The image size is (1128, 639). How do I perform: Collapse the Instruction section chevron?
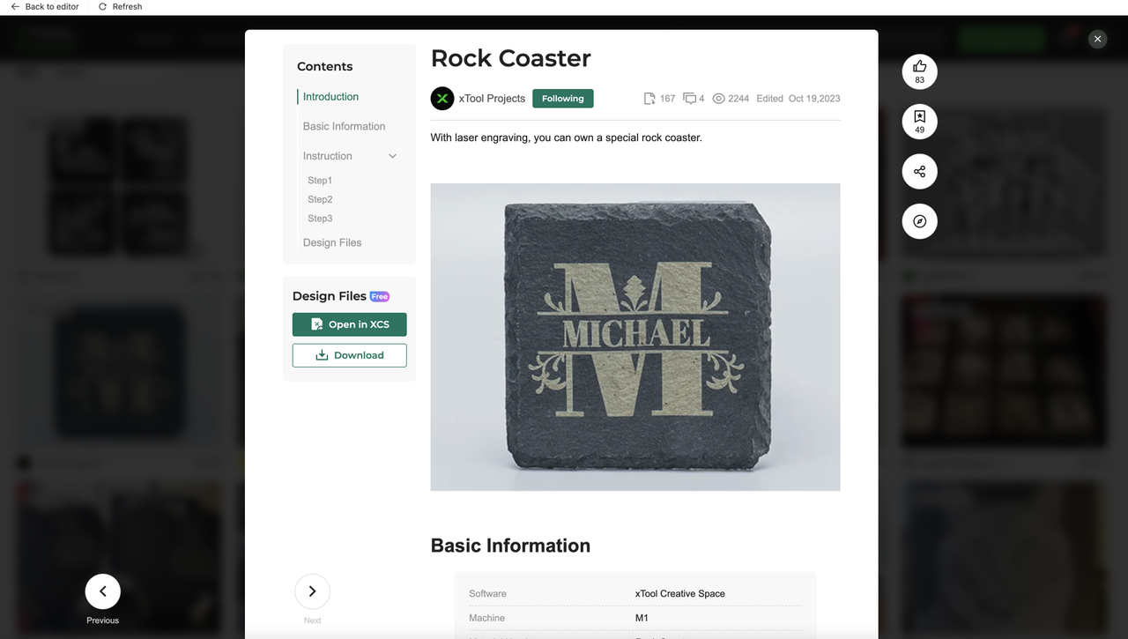(x=392, y=156)
